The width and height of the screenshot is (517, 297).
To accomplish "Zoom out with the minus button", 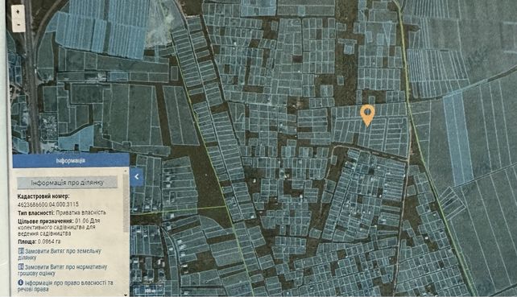I will 19,25.
